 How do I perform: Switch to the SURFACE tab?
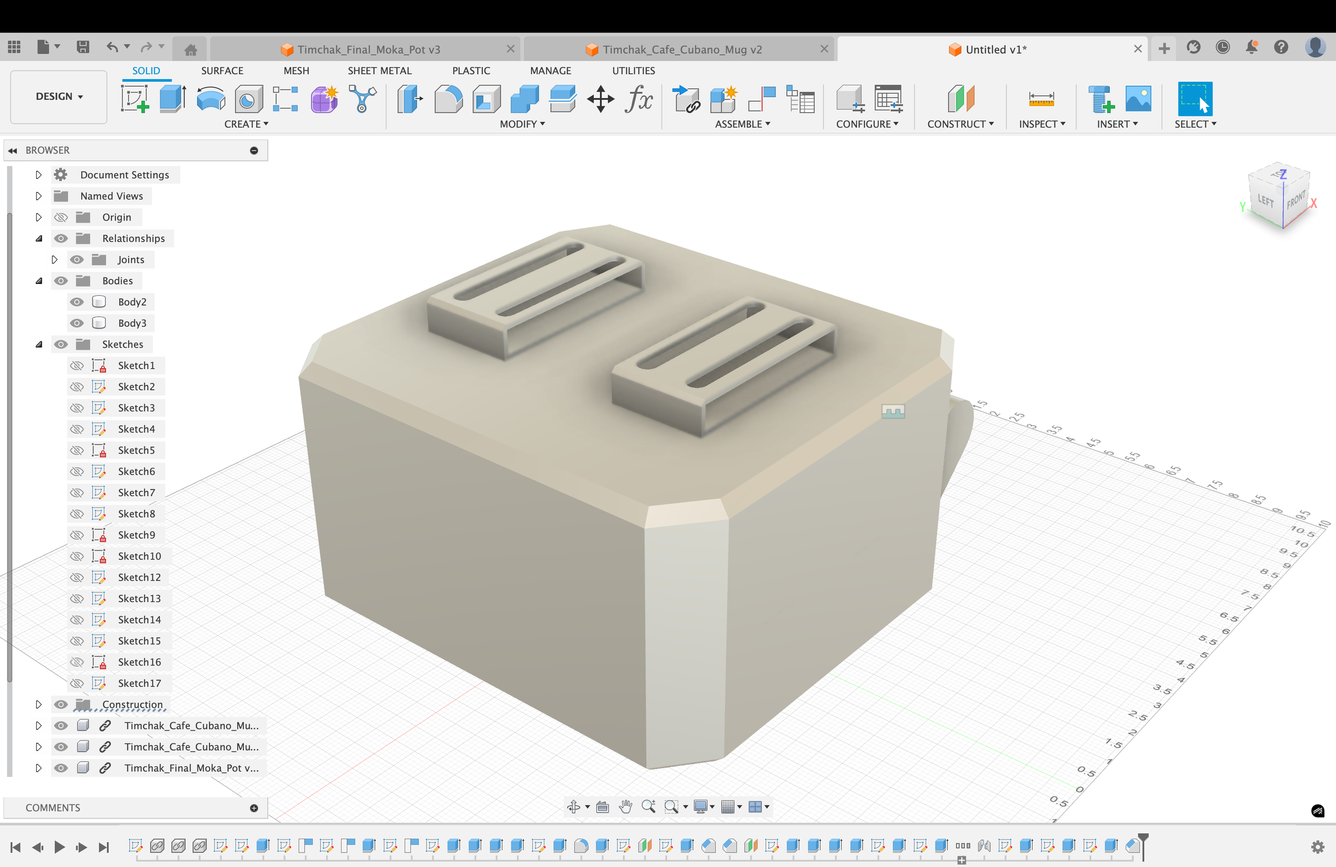222,70
